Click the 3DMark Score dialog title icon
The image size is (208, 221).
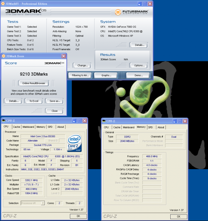(x=4, y=56)
